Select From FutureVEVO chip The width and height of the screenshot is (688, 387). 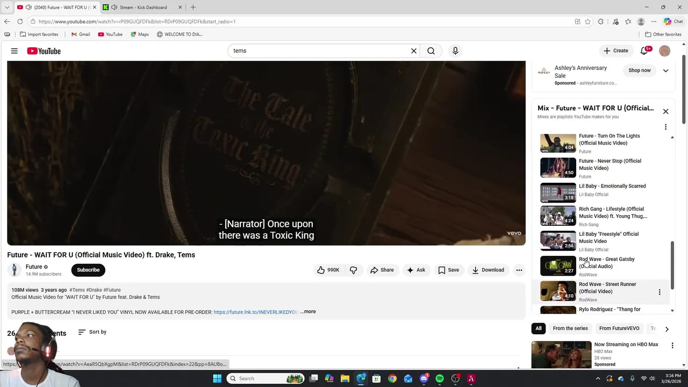[x=619, y=328]
